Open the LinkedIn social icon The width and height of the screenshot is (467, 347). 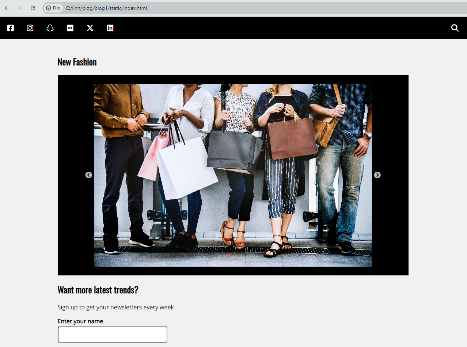(110, 28)
